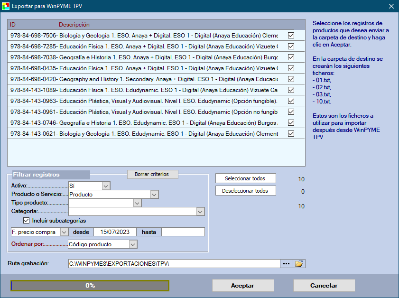399x298 pixels.
Task: Toggle checkbox for Geography and History Secondary row
Action: click(x=291, y=79)
